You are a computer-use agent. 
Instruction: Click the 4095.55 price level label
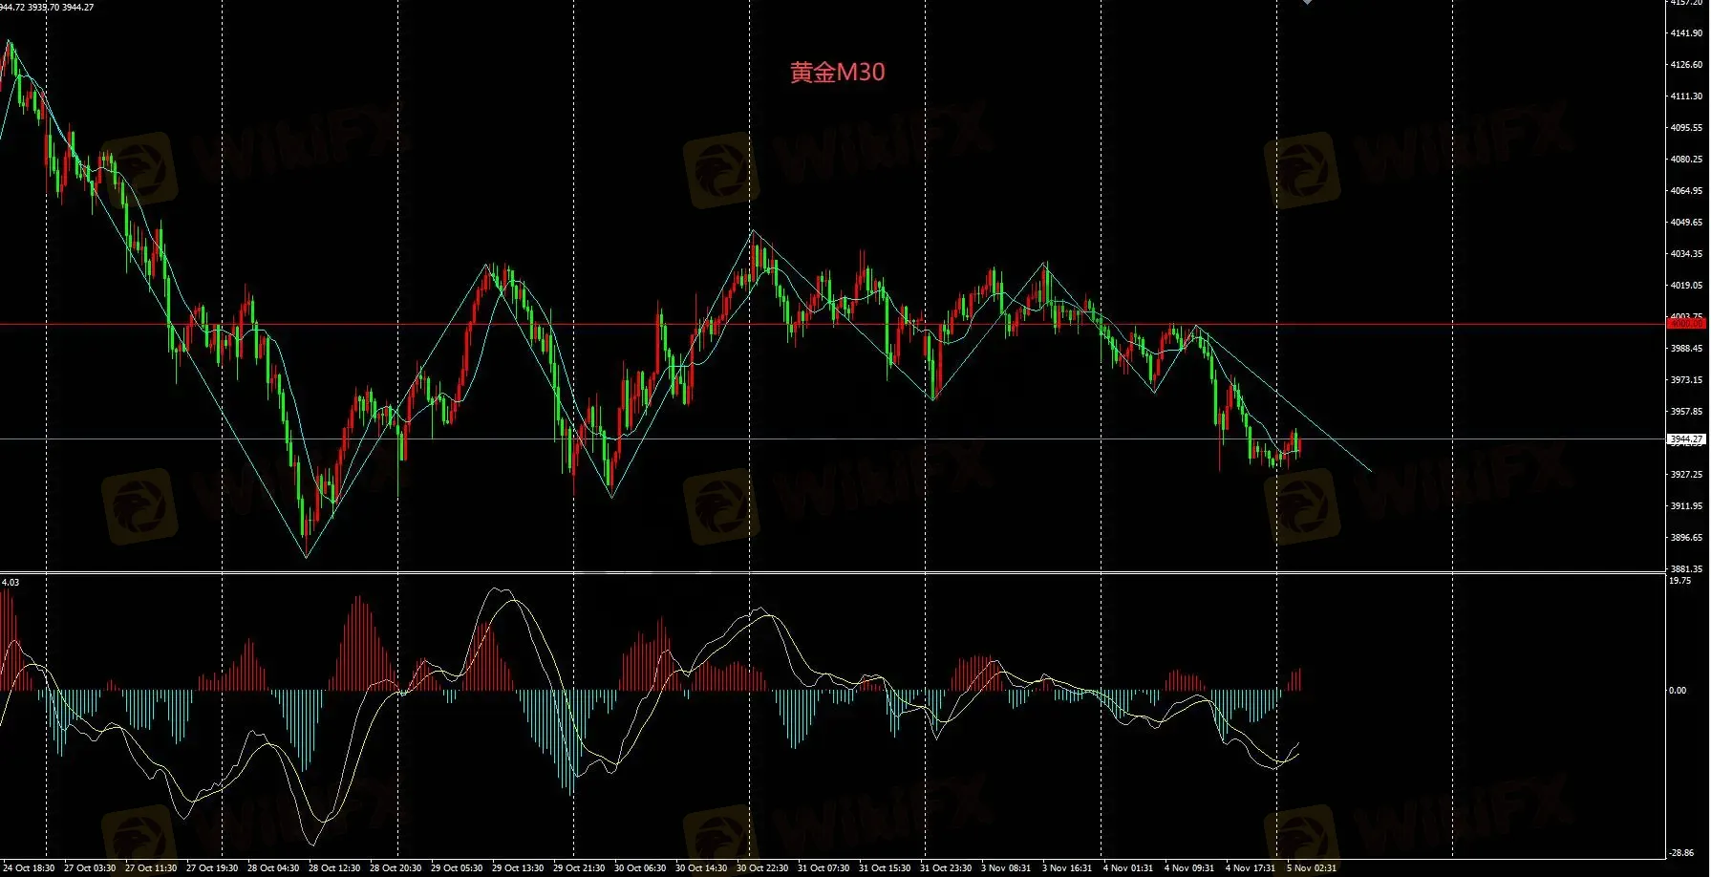pos(1686,128)
